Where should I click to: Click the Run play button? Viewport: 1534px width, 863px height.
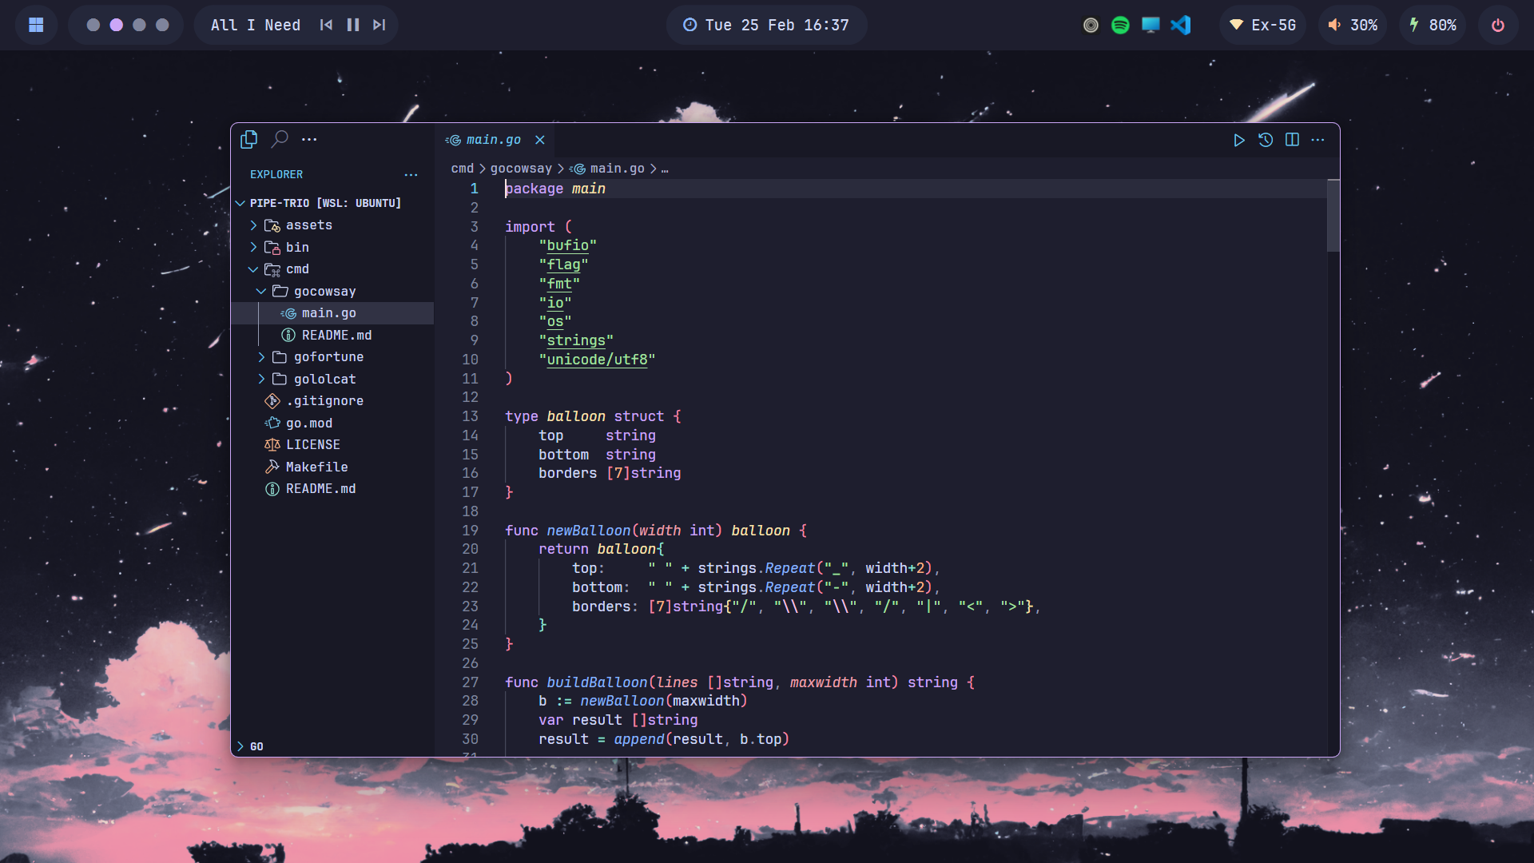click(1238, 140)
